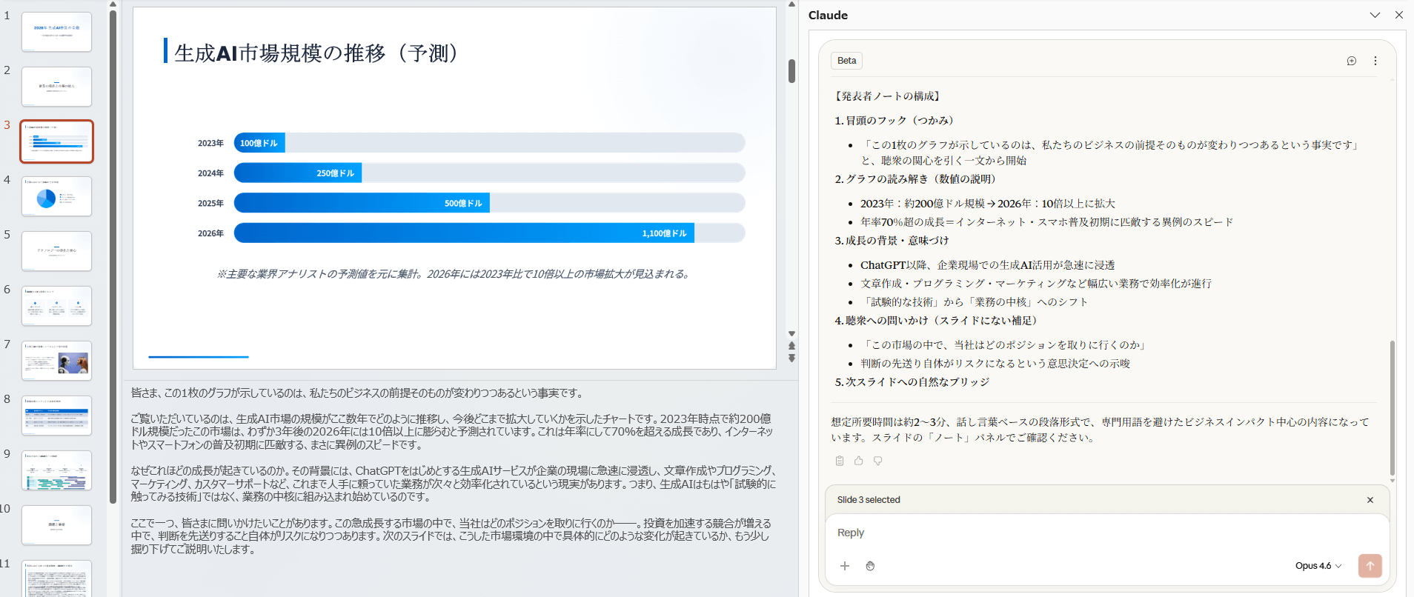The height and width of the screenshot is (597, 1414).
Task: Open the Opus 4.6 model dropdown
Action: click(x=1318, y=566)
